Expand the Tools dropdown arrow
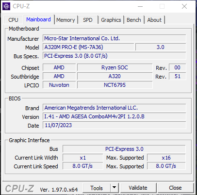The height and width of the screenshot is (195, 197). (115, 188)
